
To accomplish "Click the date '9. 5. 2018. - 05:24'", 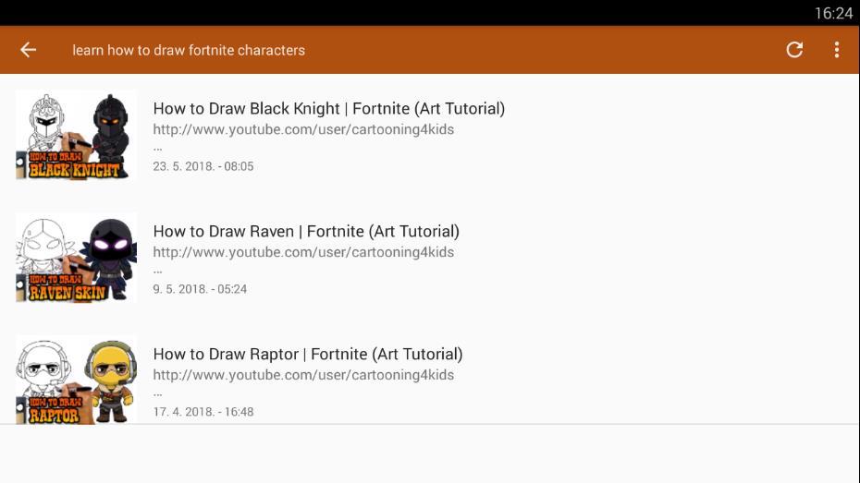I will (200, 289).
